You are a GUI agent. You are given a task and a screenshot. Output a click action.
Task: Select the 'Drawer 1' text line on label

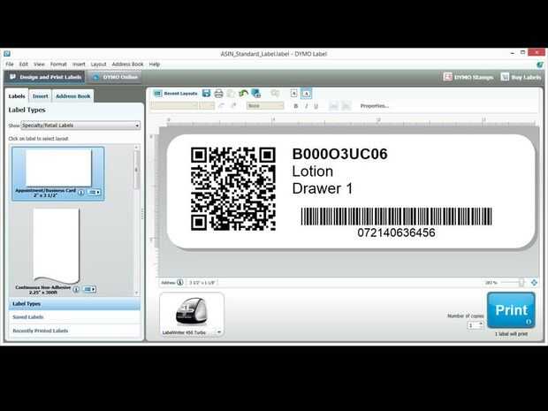[323, 189]
